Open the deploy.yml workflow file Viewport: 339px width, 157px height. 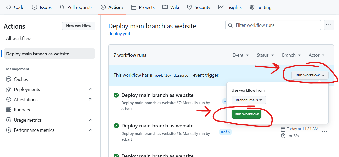click(x=119, y=33)
